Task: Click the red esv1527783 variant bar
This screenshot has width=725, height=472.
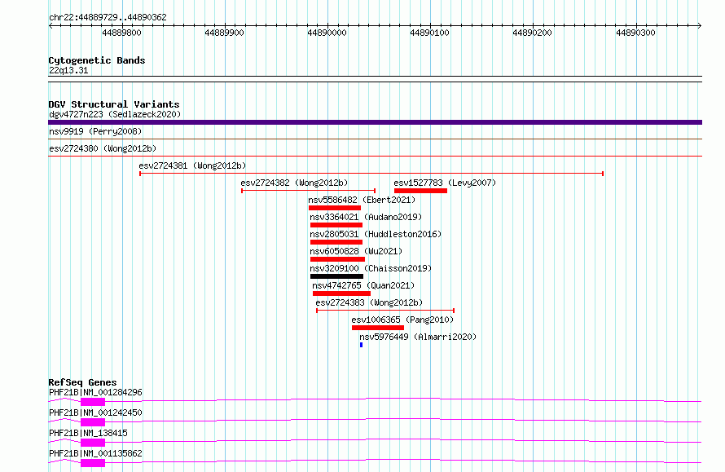Action: coord(421,191)
